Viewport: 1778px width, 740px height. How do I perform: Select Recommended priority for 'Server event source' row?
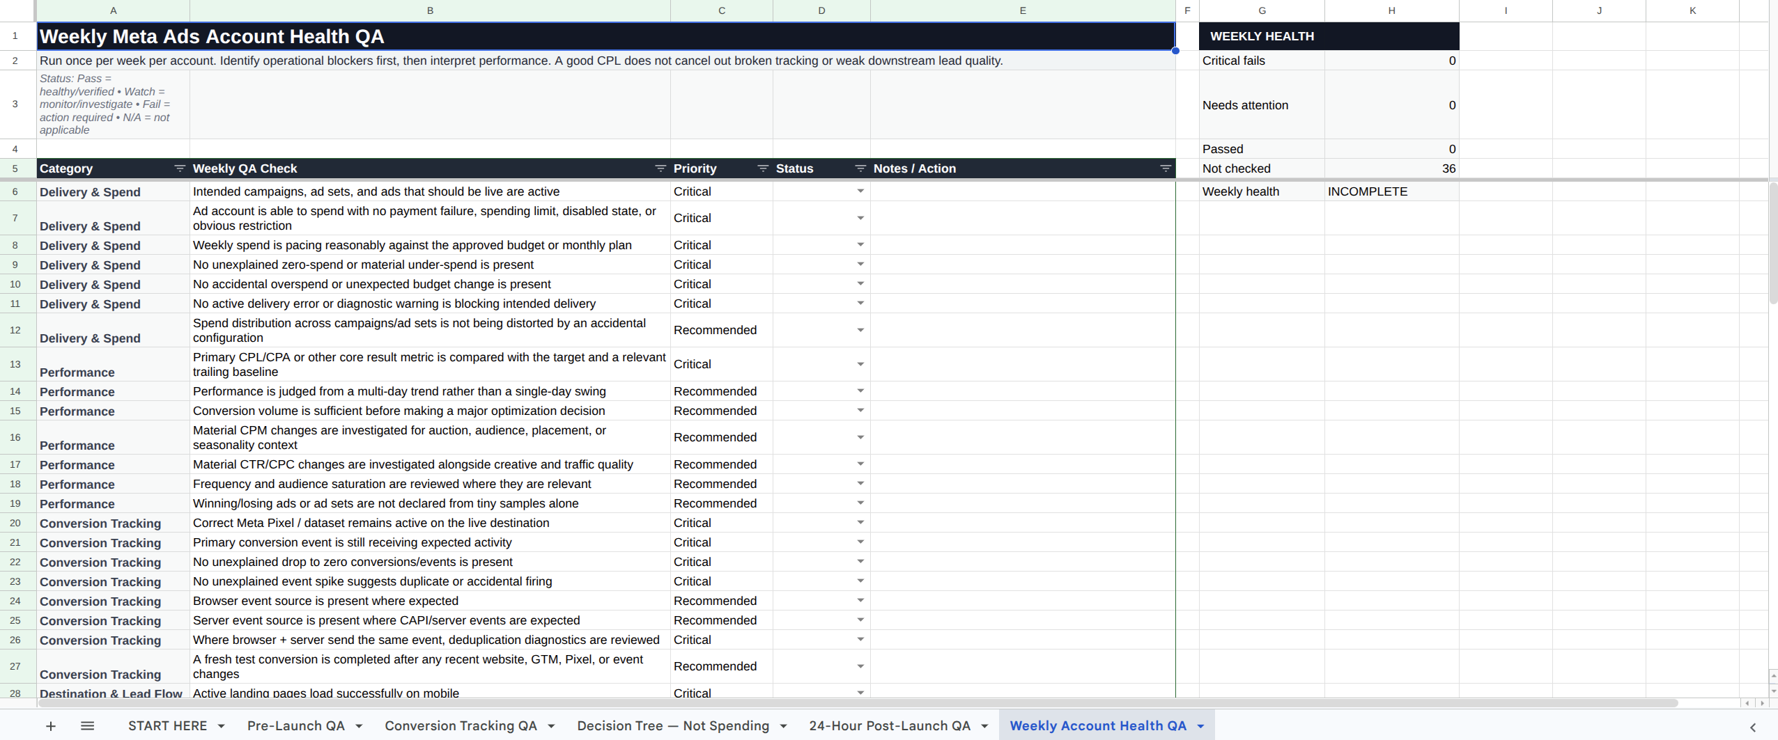pyautogui.click(x=722, y=620)
